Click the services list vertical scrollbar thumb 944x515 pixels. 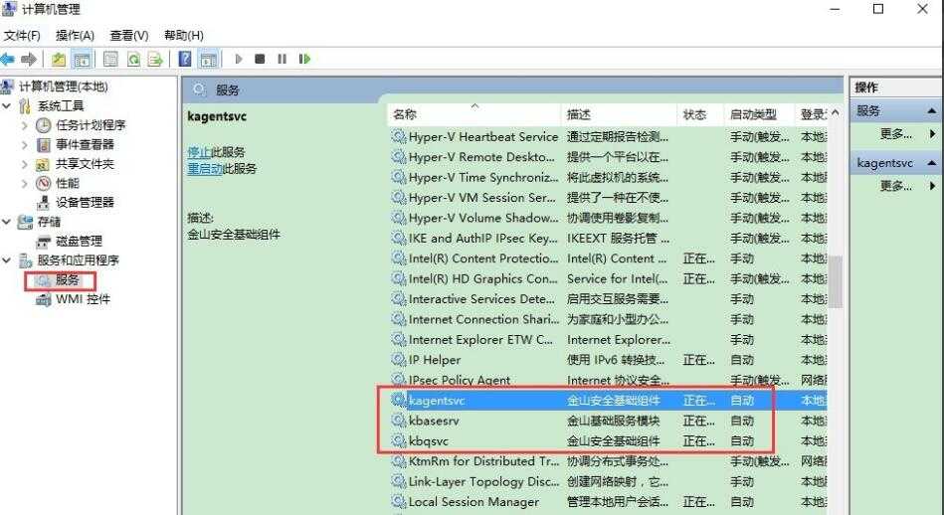835,281
